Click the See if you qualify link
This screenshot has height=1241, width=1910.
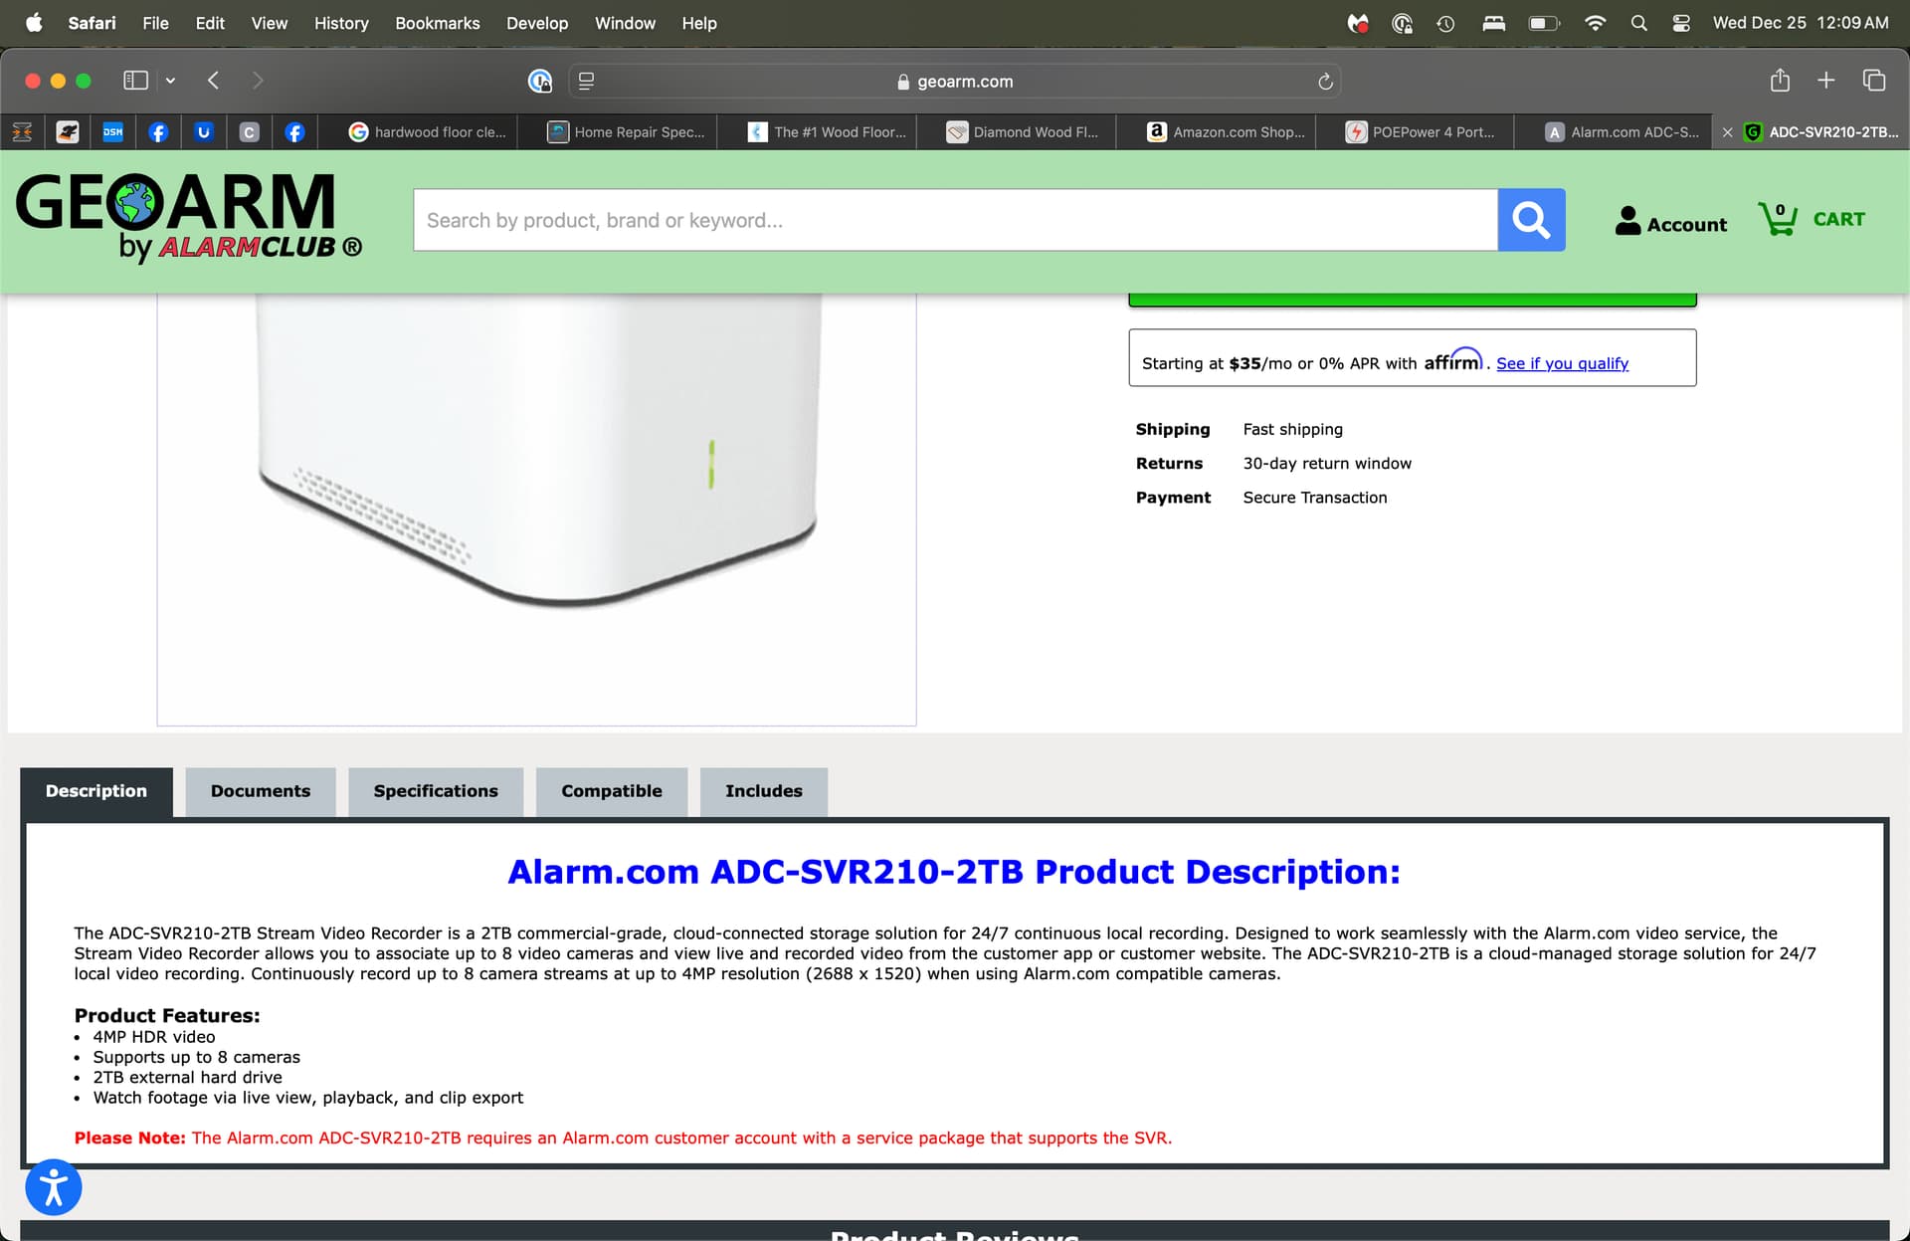1562,363
